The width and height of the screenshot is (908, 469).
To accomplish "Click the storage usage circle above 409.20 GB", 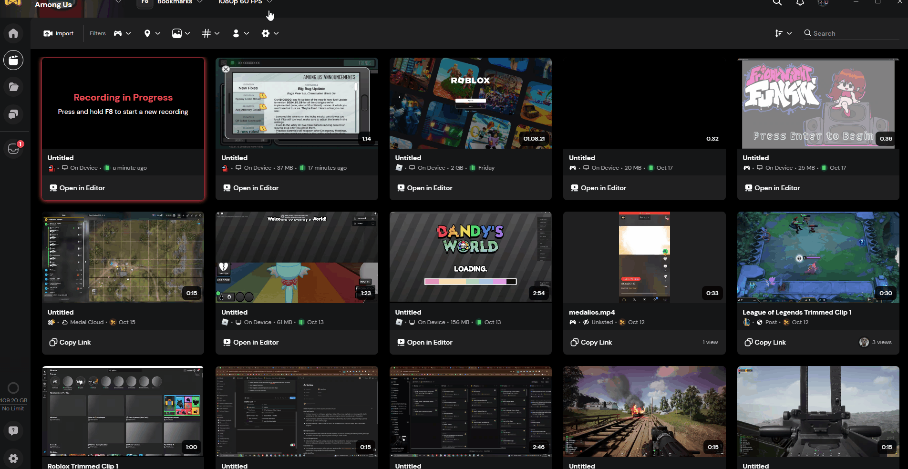I will (13, 388).
